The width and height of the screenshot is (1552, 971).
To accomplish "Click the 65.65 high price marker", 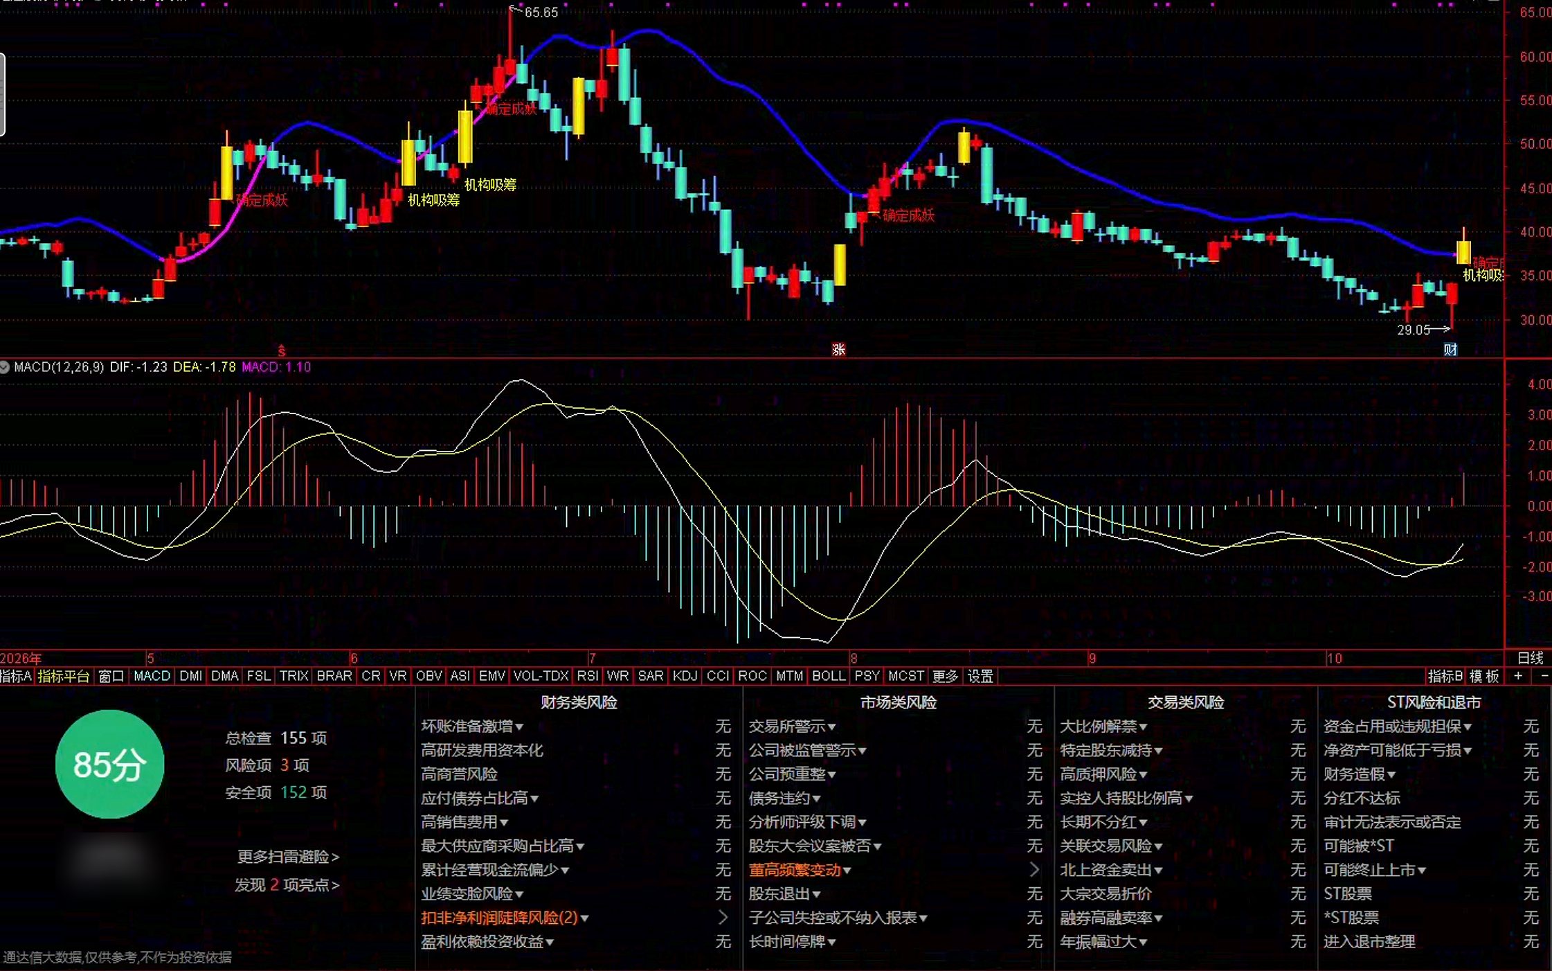I will pos(541,12).
